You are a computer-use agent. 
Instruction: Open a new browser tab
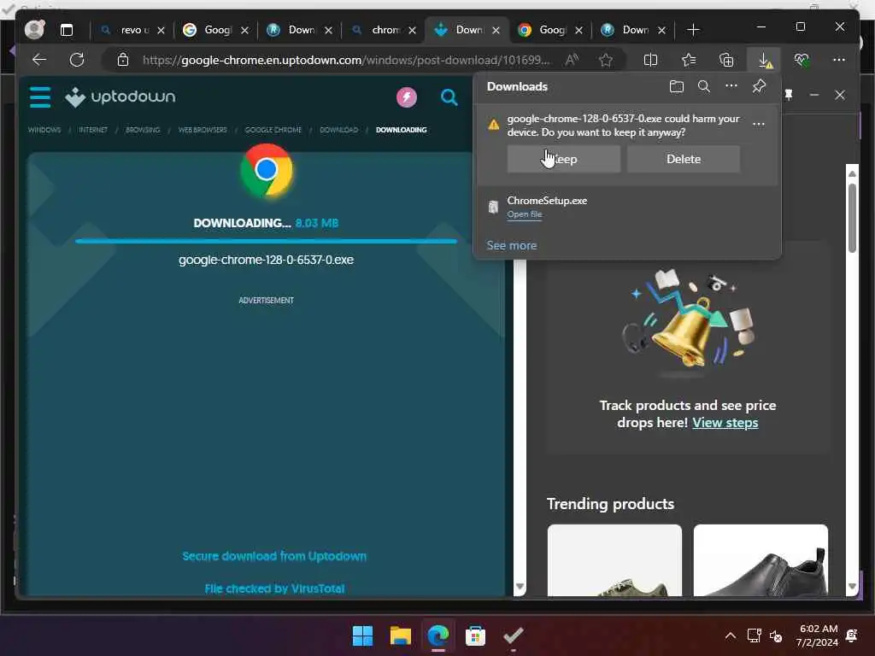tap(692, 30)
